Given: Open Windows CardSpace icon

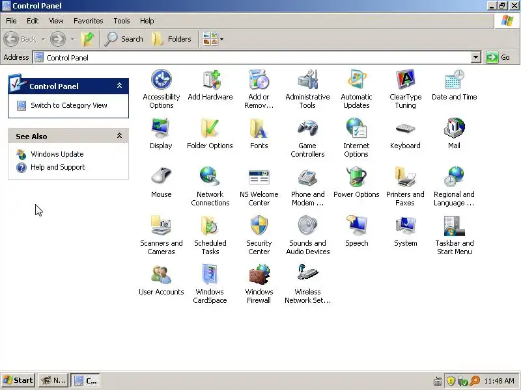Looking at the screenshot, I should tap(210, 274).
